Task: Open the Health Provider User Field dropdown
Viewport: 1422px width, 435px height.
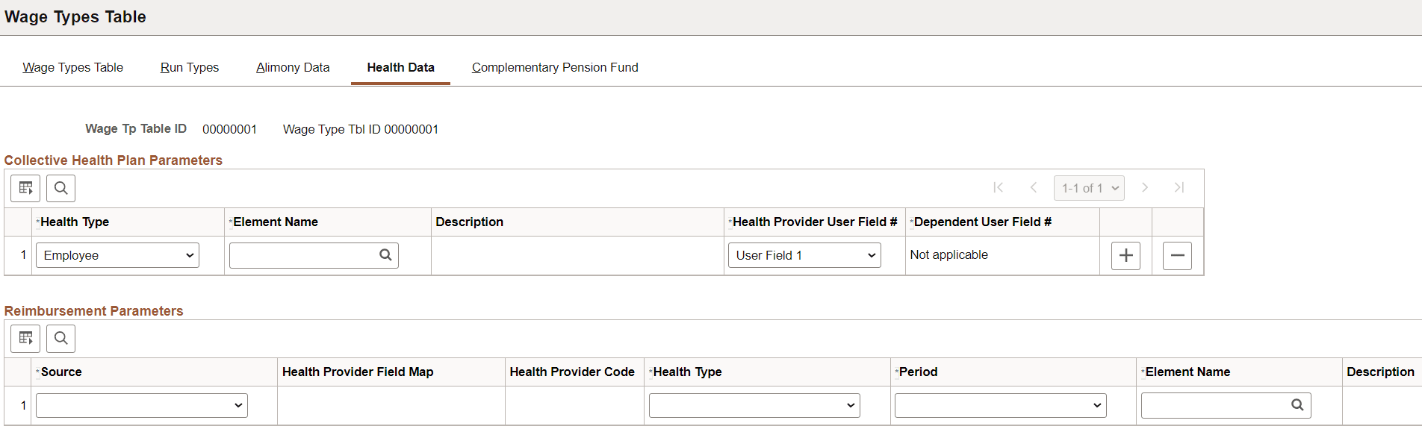Action: point(804,254)
